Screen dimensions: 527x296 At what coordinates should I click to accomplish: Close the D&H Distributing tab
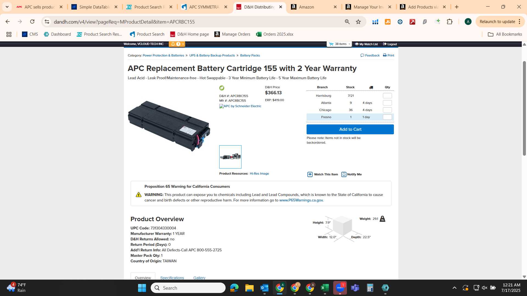(x=281, y=7)
